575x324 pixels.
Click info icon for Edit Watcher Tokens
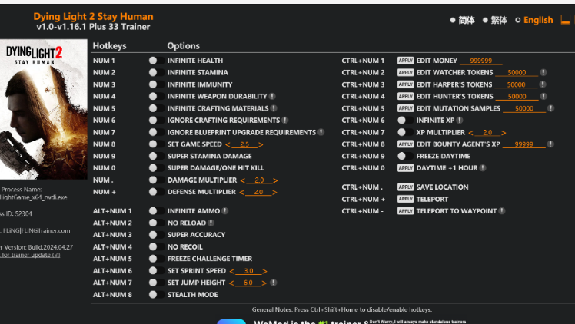click(543, 72)
